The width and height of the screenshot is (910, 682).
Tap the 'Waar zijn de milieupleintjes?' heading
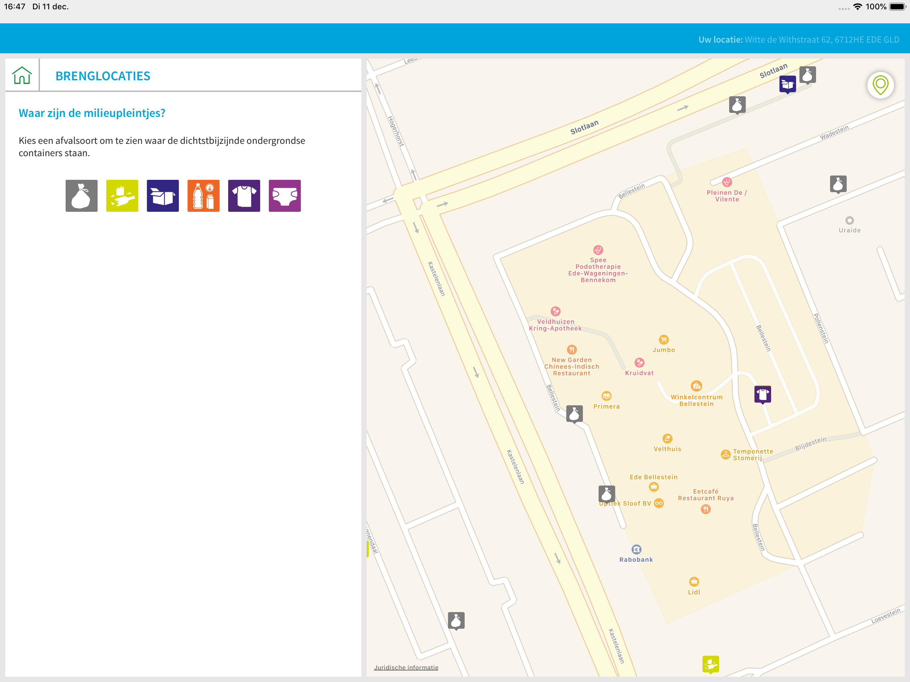tap(92, 113)
